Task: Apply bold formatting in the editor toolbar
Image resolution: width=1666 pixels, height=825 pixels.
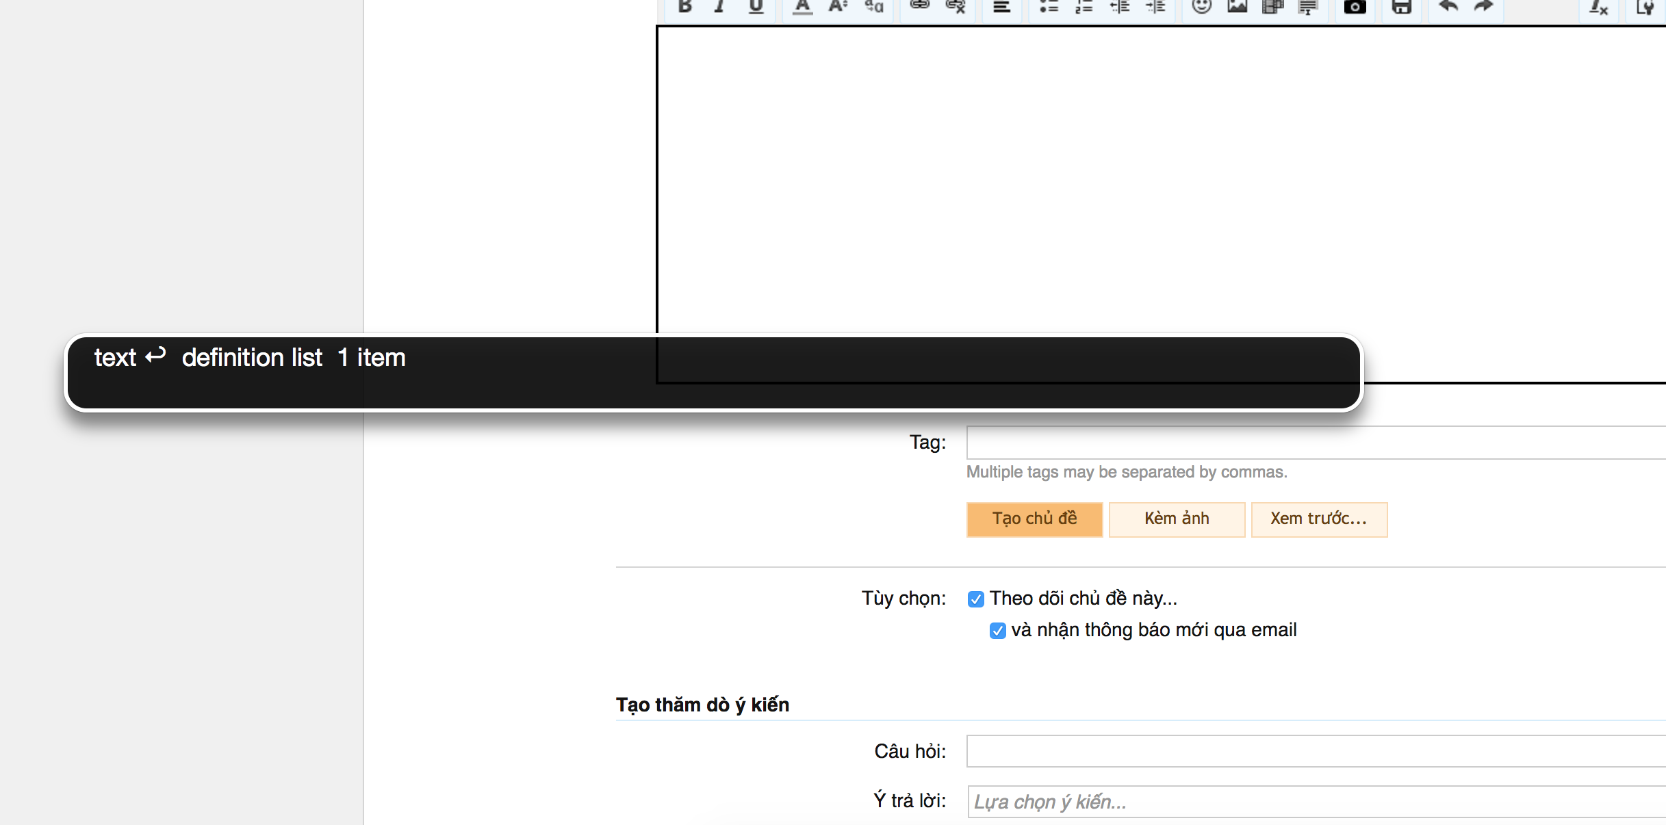Action: click(x=684, y=7)
